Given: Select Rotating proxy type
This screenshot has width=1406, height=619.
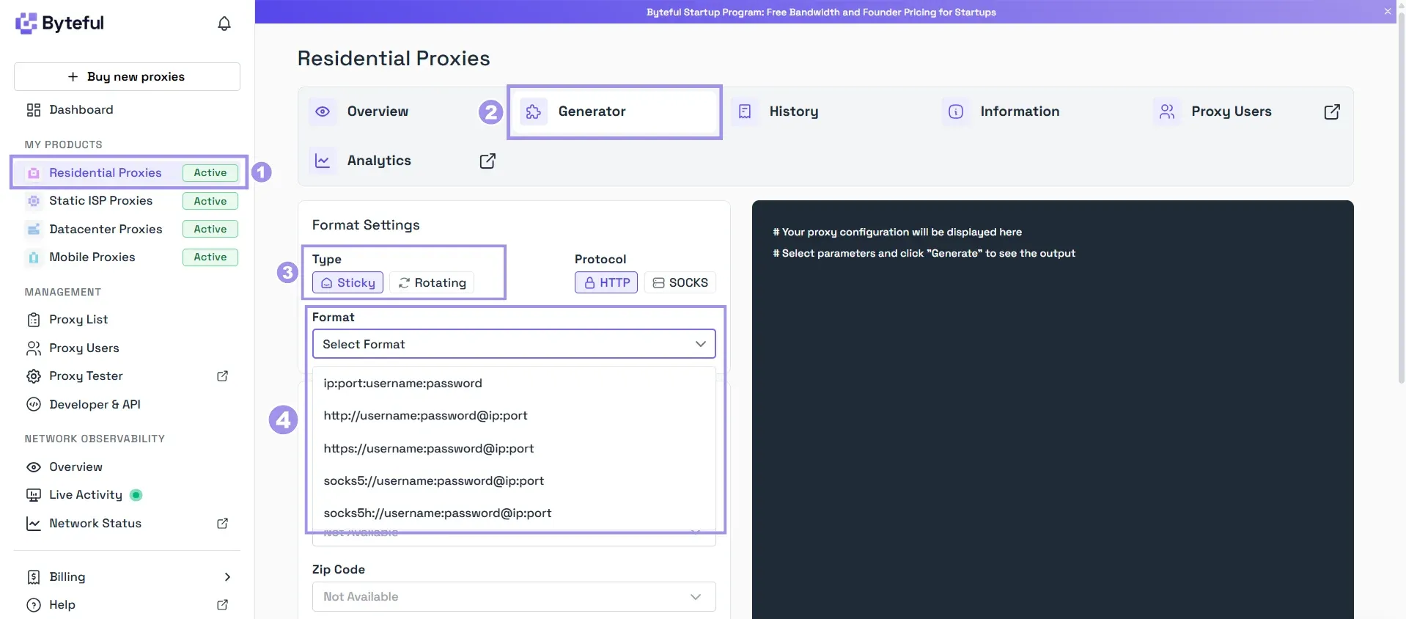Looking at the screenshot, I should pyautogui.click(x=432, y=282).
